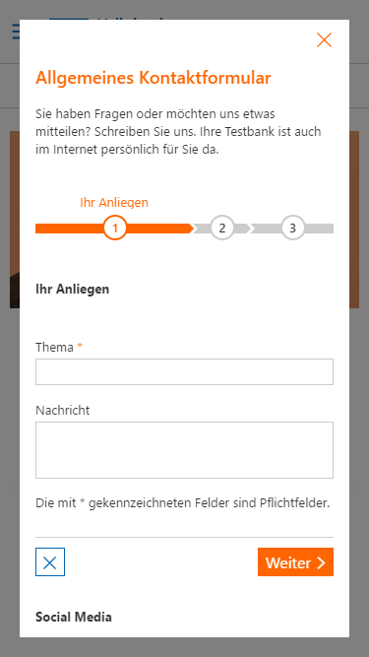Select step 1 circle in progress bar
369x657 pixels.
pyautogui.click(x=115, y=228)
